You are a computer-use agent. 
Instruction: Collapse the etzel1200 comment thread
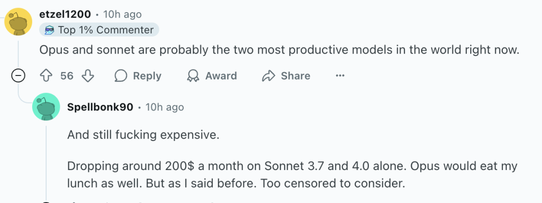pos(18,75)
